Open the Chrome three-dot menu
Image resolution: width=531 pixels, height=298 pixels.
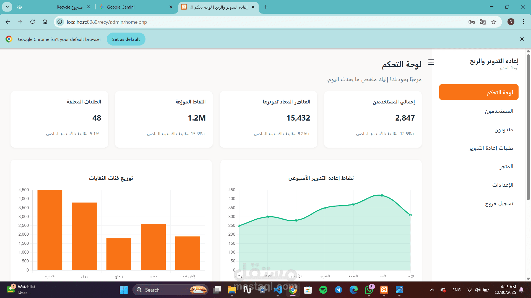click(x=523, y=22)
